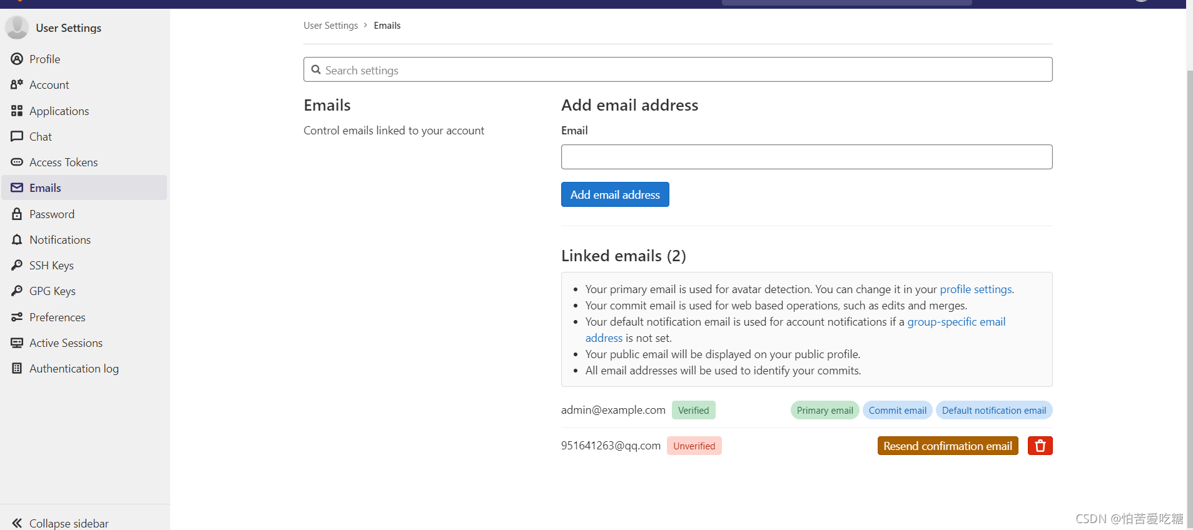Focus the Email input field
This screenshot has height=530, width=1193.
click(x=807, y=157)
